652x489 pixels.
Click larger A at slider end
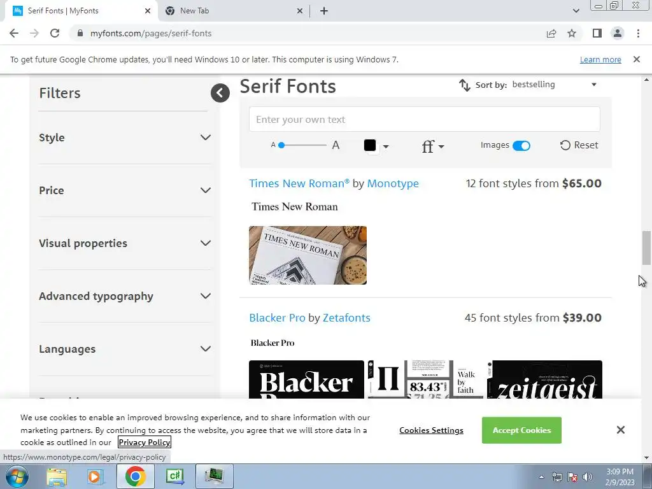336,145
